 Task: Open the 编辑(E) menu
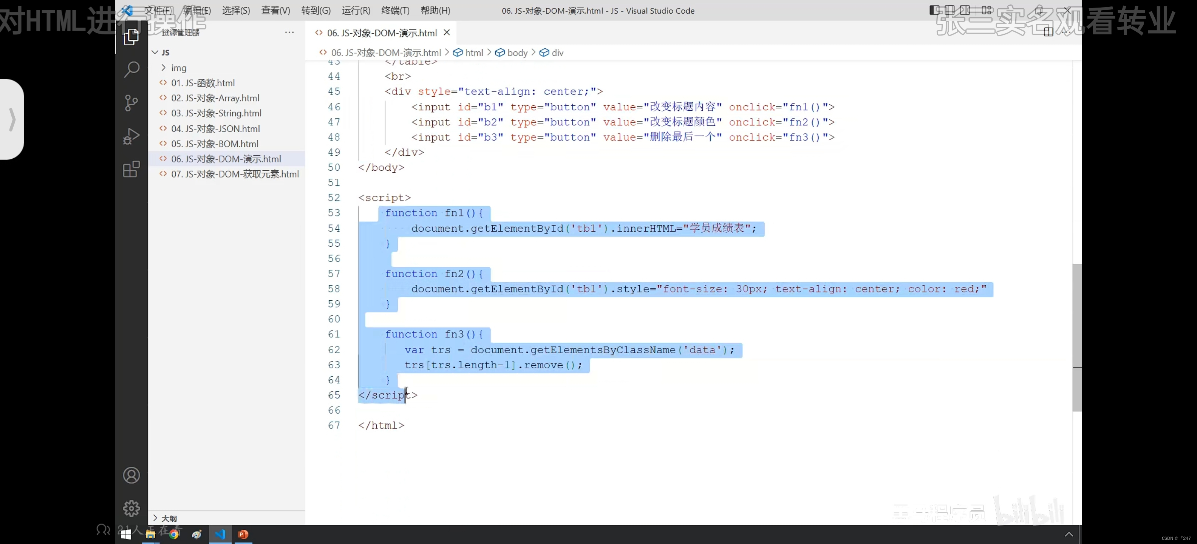click(x=197, y=10)
